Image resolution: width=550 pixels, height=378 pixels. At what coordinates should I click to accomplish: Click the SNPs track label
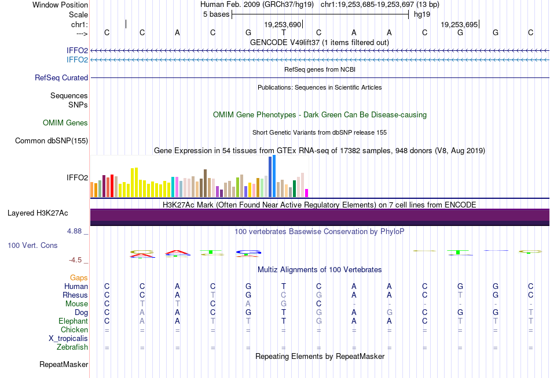pyautogui.click(x=78, y=105)
